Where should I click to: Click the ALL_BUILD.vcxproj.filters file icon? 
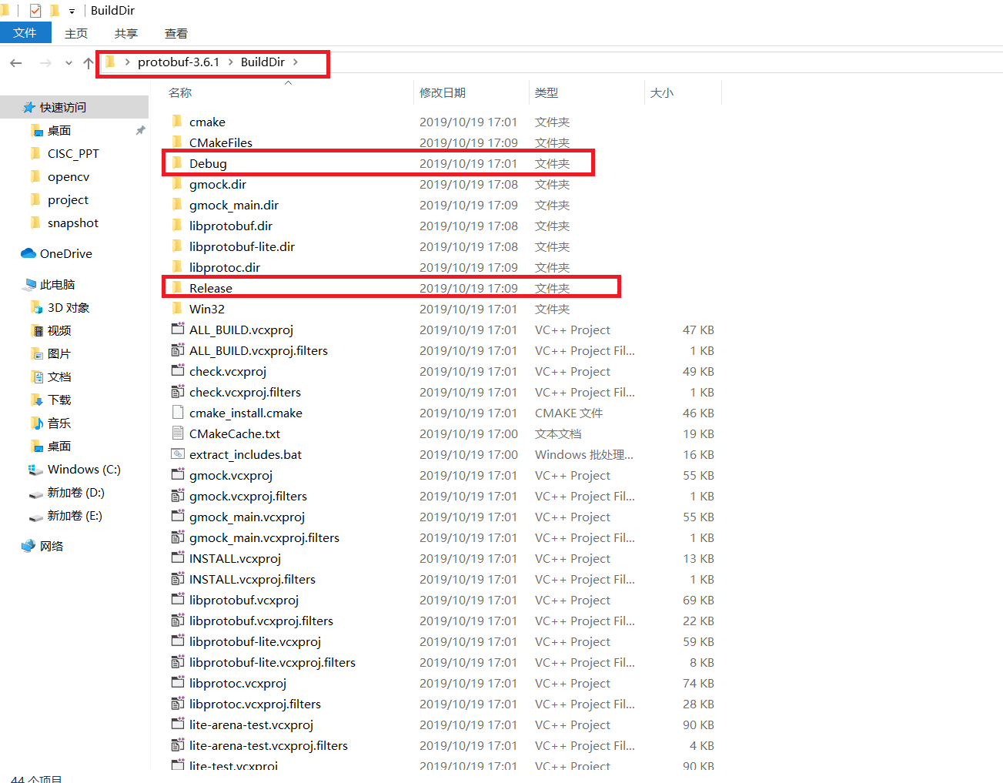(x=178, y=350)
